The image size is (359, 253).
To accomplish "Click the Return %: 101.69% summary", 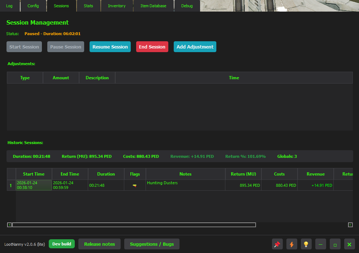I will click(246, 156).
